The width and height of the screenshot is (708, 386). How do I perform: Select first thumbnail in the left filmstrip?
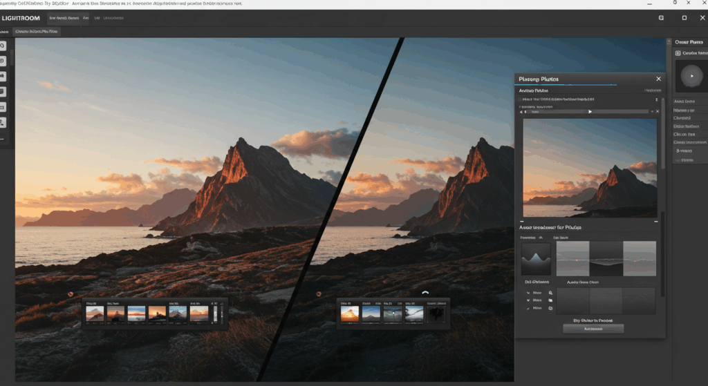tap(95, 314)
